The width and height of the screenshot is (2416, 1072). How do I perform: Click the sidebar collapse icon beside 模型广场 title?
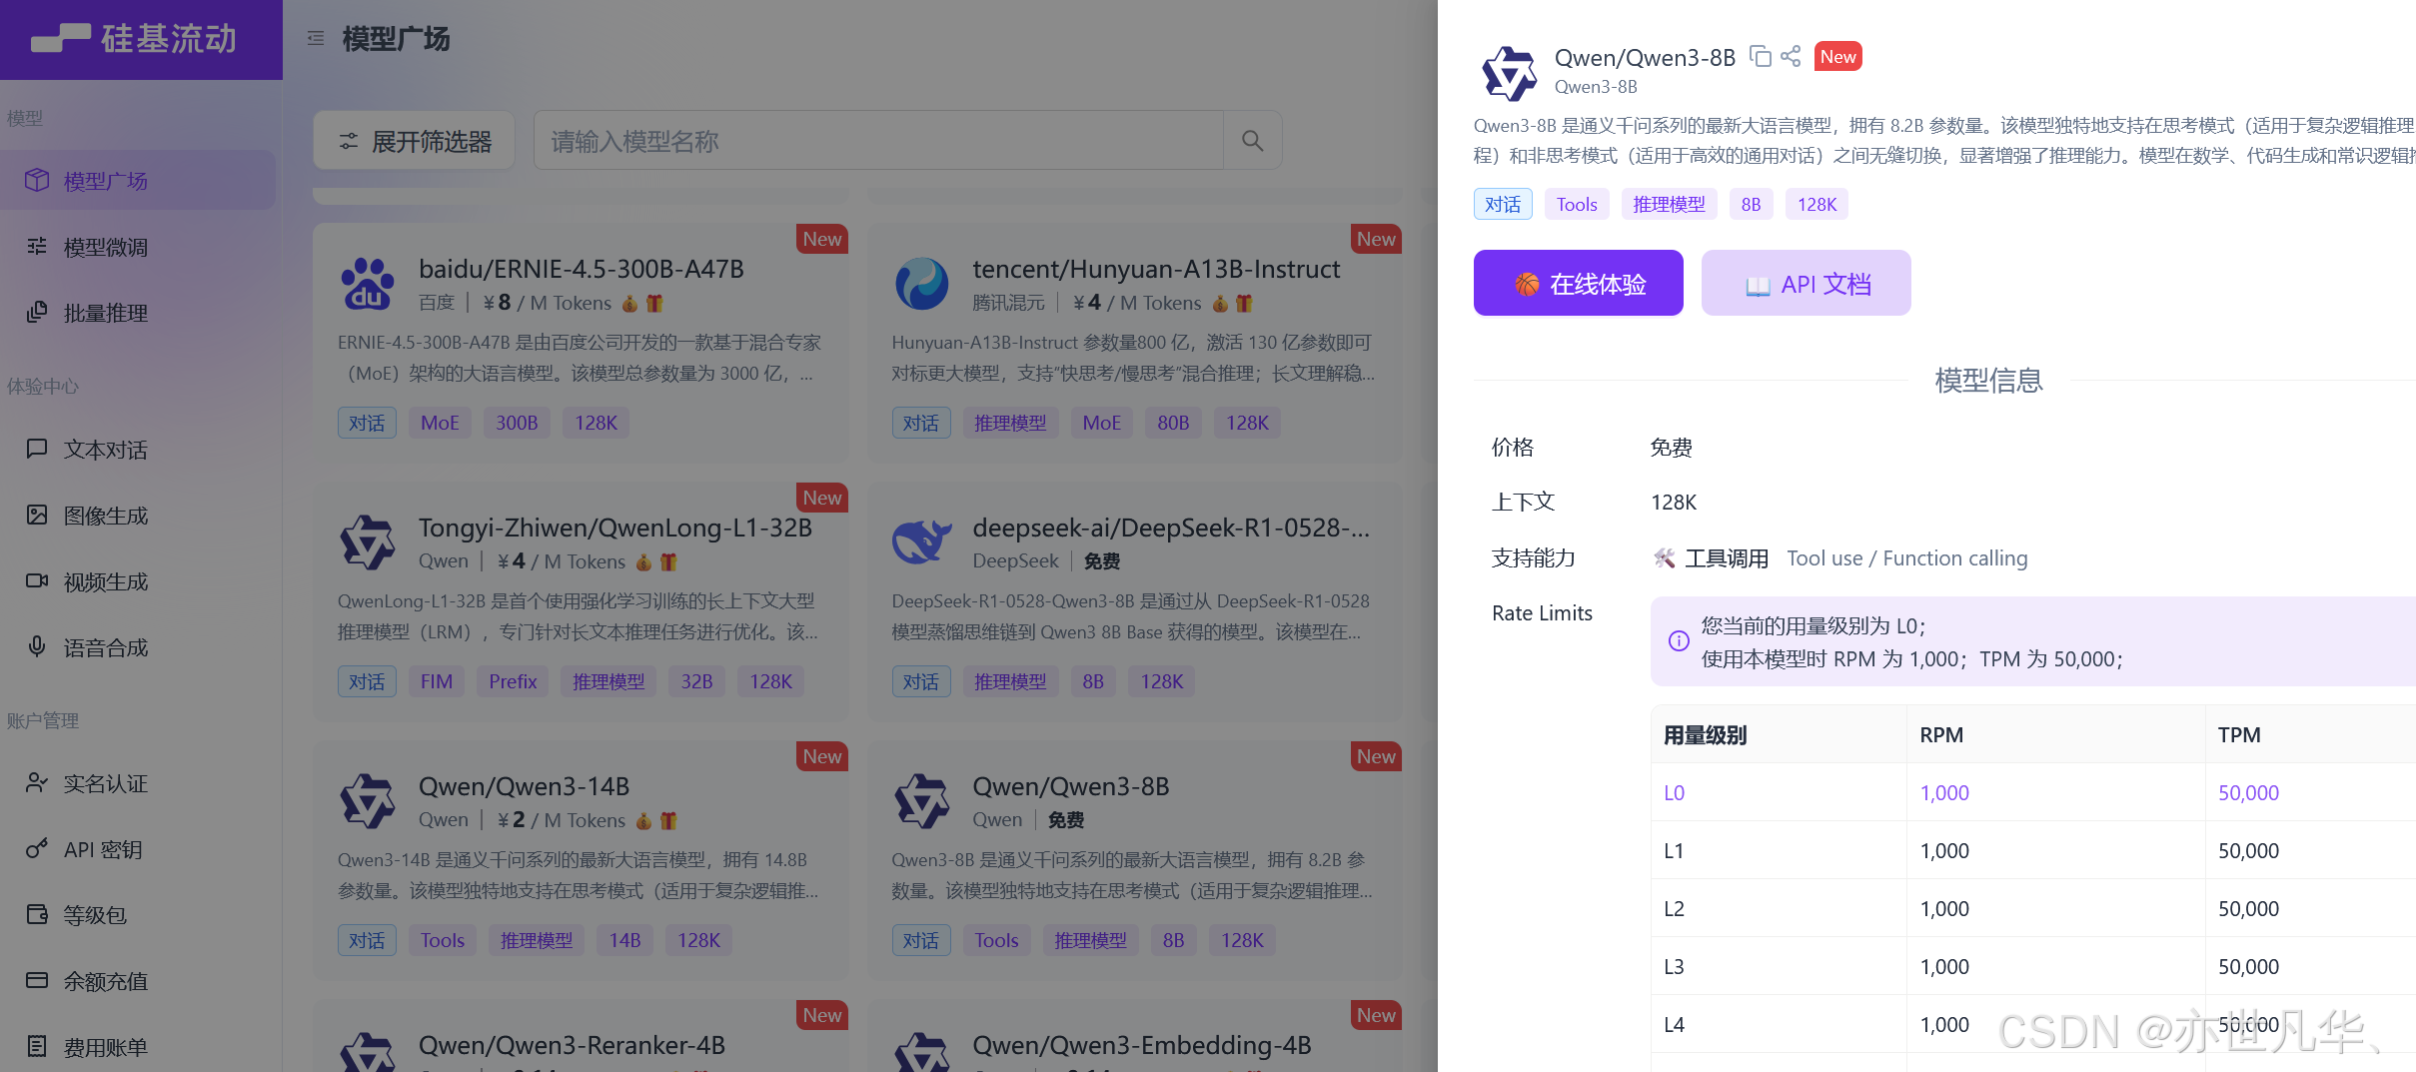[316, 39]
